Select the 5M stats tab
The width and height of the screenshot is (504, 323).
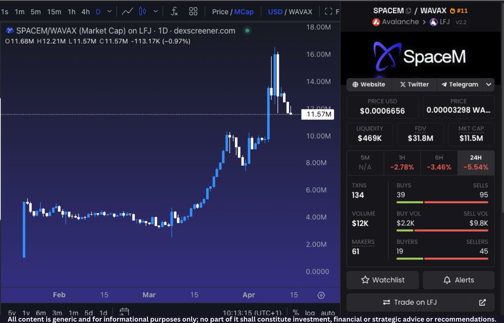(365, 163)
